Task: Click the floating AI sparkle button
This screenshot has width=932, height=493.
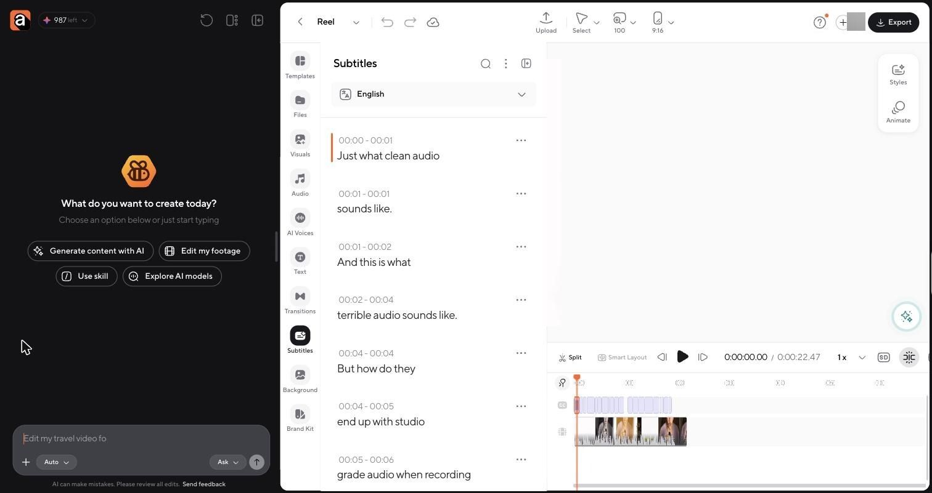Action: pos(906,316)
